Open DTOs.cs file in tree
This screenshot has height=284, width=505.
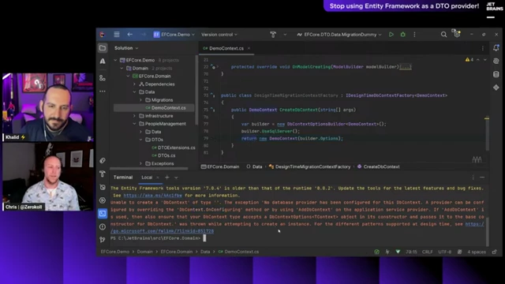166,155
